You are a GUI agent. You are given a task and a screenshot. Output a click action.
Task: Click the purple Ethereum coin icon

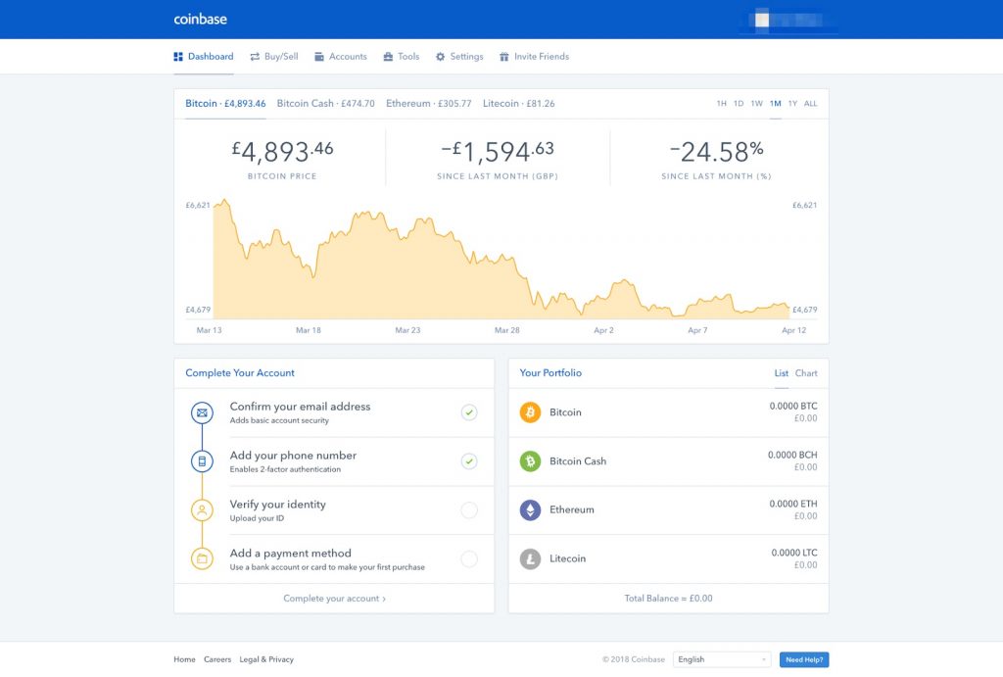pyautogui.click(x=530, y=510)
